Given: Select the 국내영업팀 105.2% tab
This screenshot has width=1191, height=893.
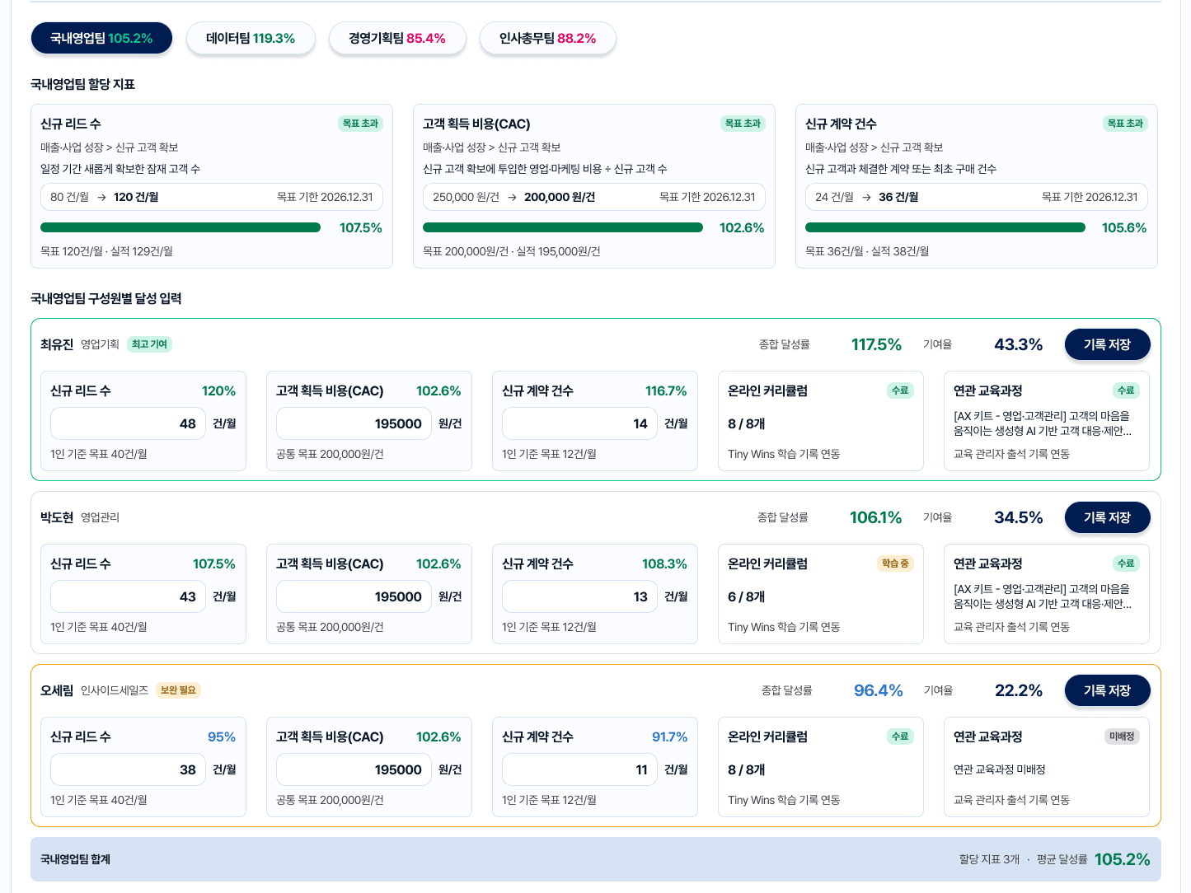Looking at the screenshot, I should [x=101, y=38].
